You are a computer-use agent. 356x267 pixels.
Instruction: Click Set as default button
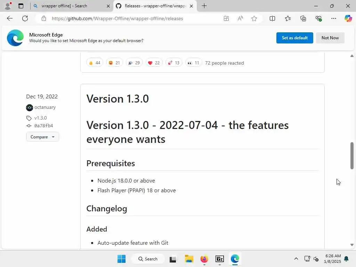pyautogui.click(x=295, y=38)
